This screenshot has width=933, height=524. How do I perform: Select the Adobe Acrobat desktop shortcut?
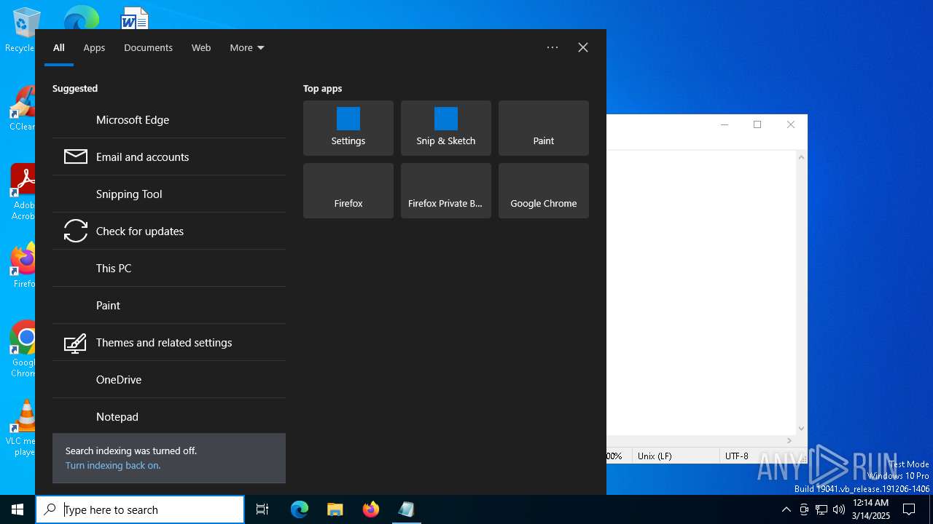(22, 192)
